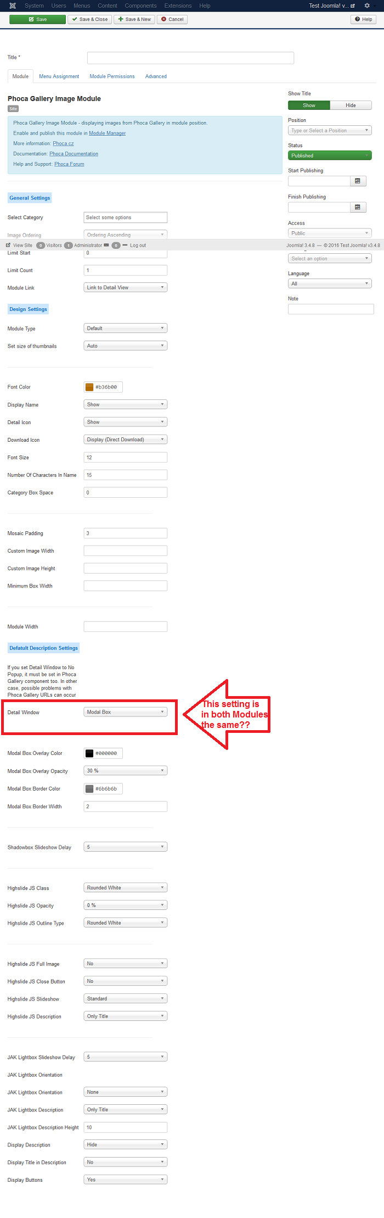Pick the Font Color swatch
The width and height of the screenshot is (384, 1218).
click(89, 387)
